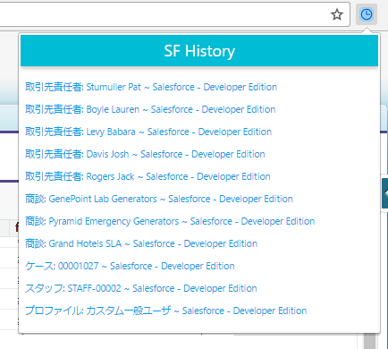Open the Rogers Jack contact history link

click(148, 176)
